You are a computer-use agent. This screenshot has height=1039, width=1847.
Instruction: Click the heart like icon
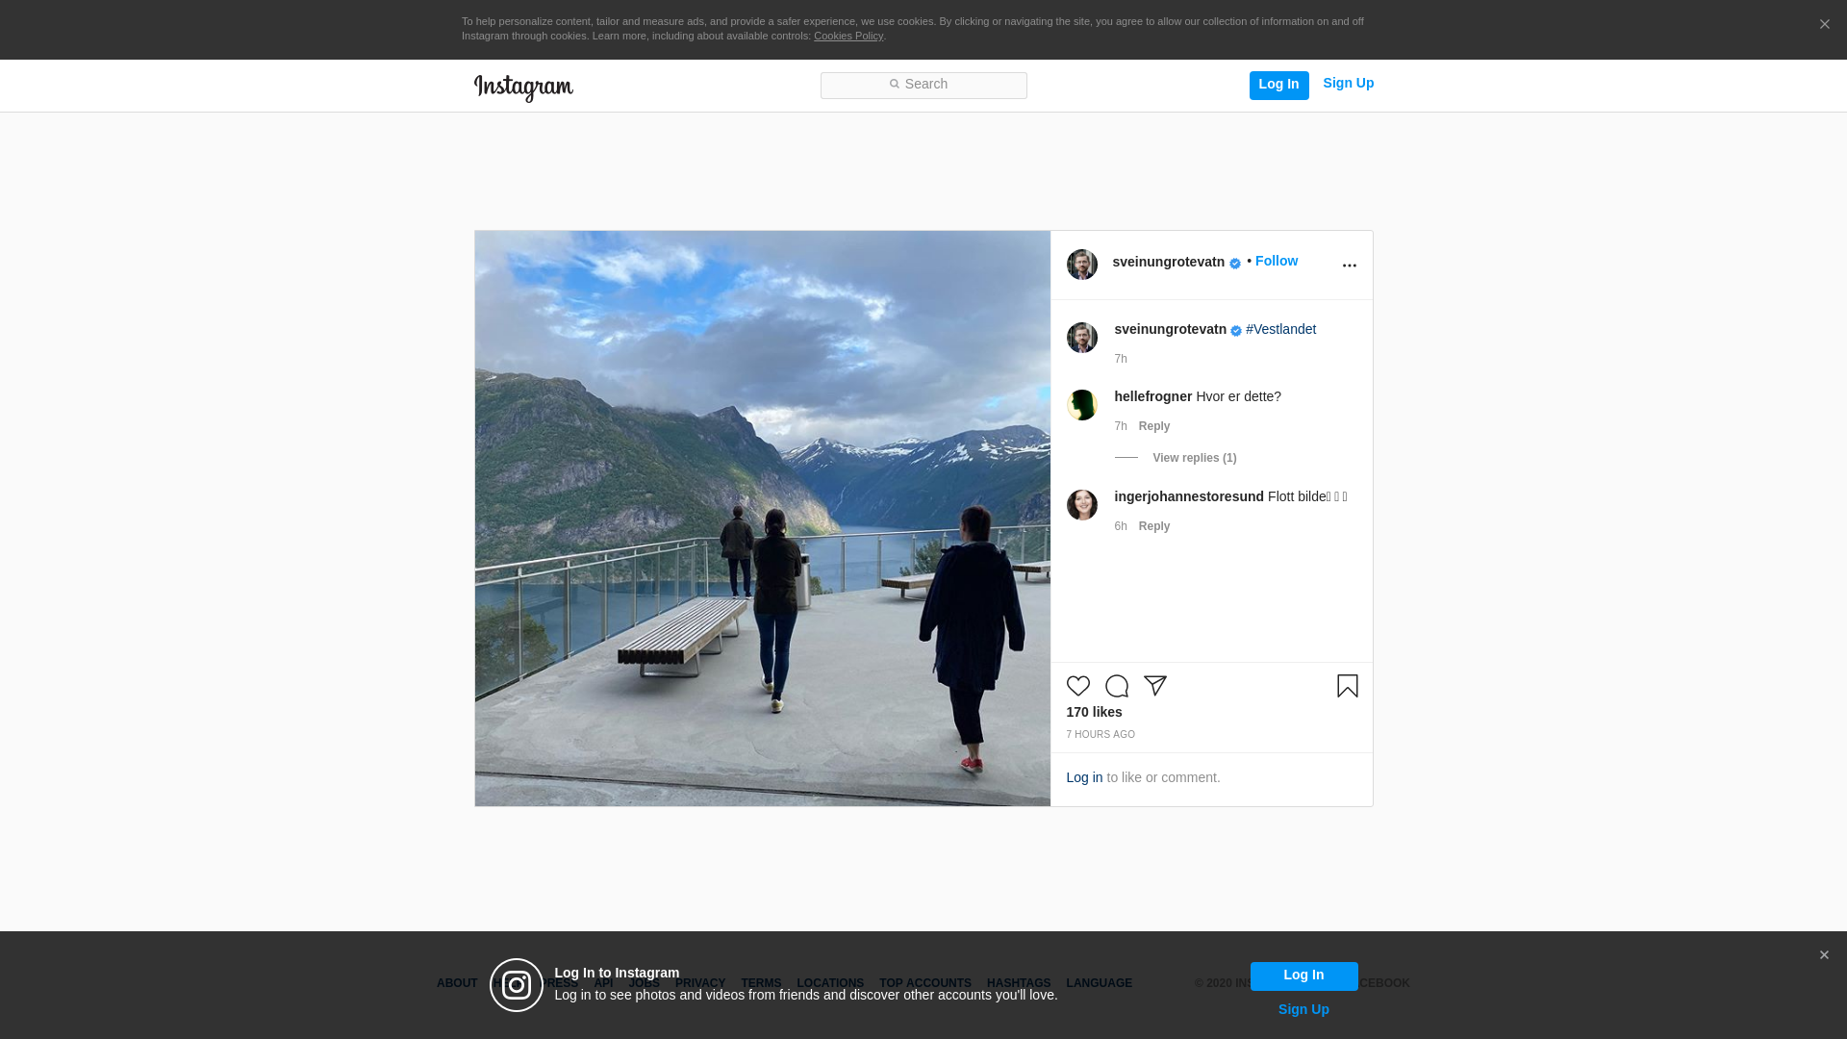click(x=1077, y=686)
